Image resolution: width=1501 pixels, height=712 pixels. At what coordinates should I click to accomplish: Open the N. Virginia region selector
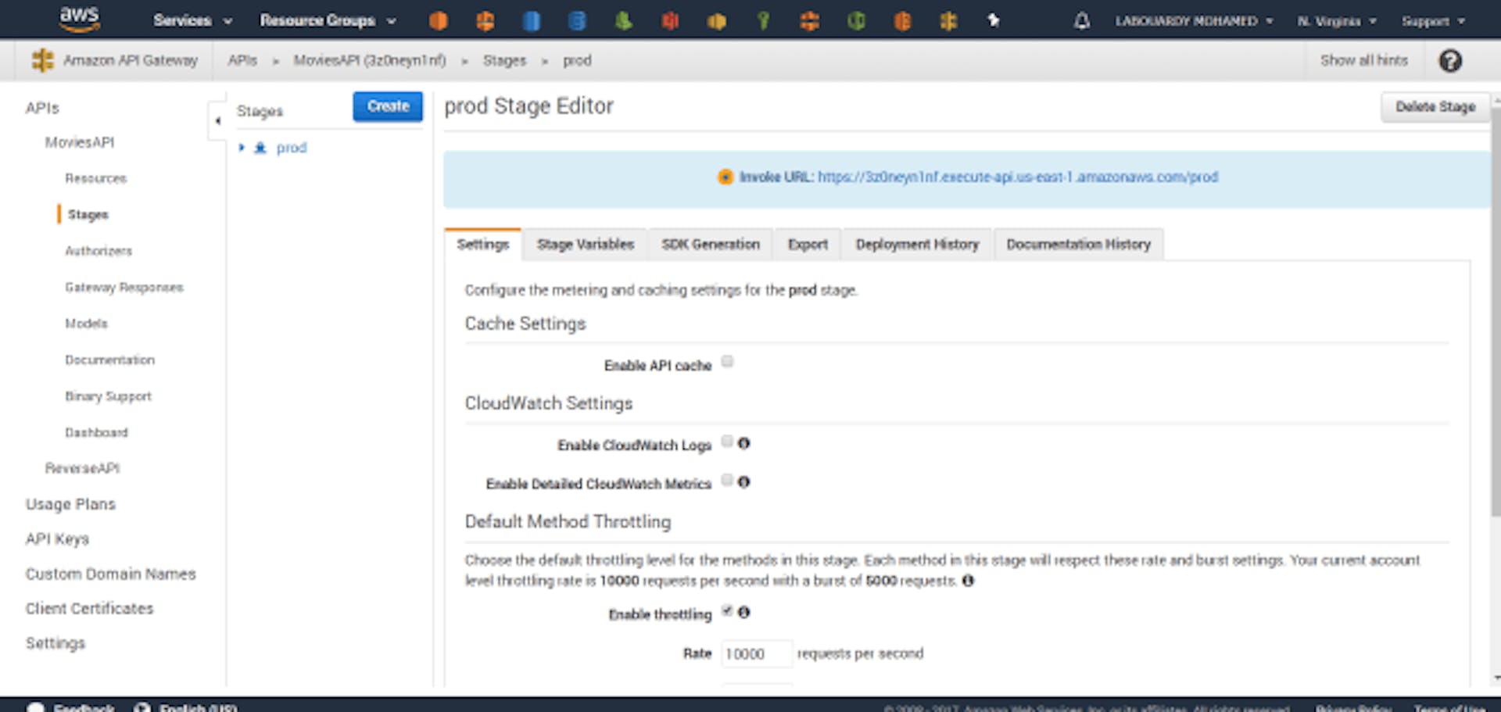point(1337,21)
